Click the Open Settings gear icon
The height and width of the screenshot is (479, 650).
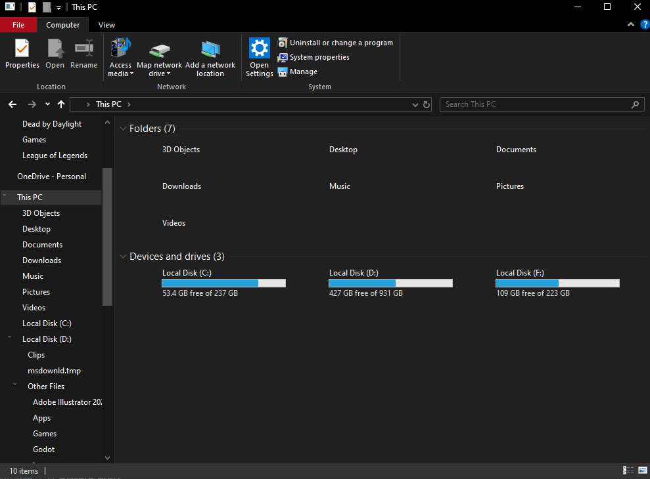click(260, 48)
